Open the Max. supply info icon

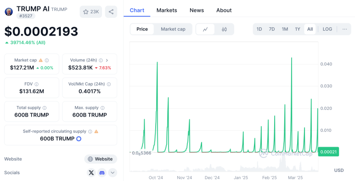[x=102, y=108]
